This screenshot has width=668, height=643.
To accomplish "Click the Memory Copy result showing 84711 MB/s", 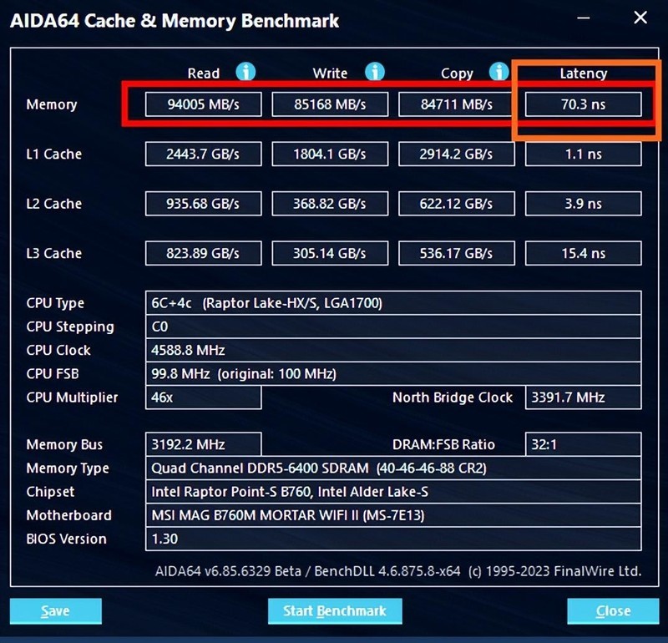I will point(457,104).
